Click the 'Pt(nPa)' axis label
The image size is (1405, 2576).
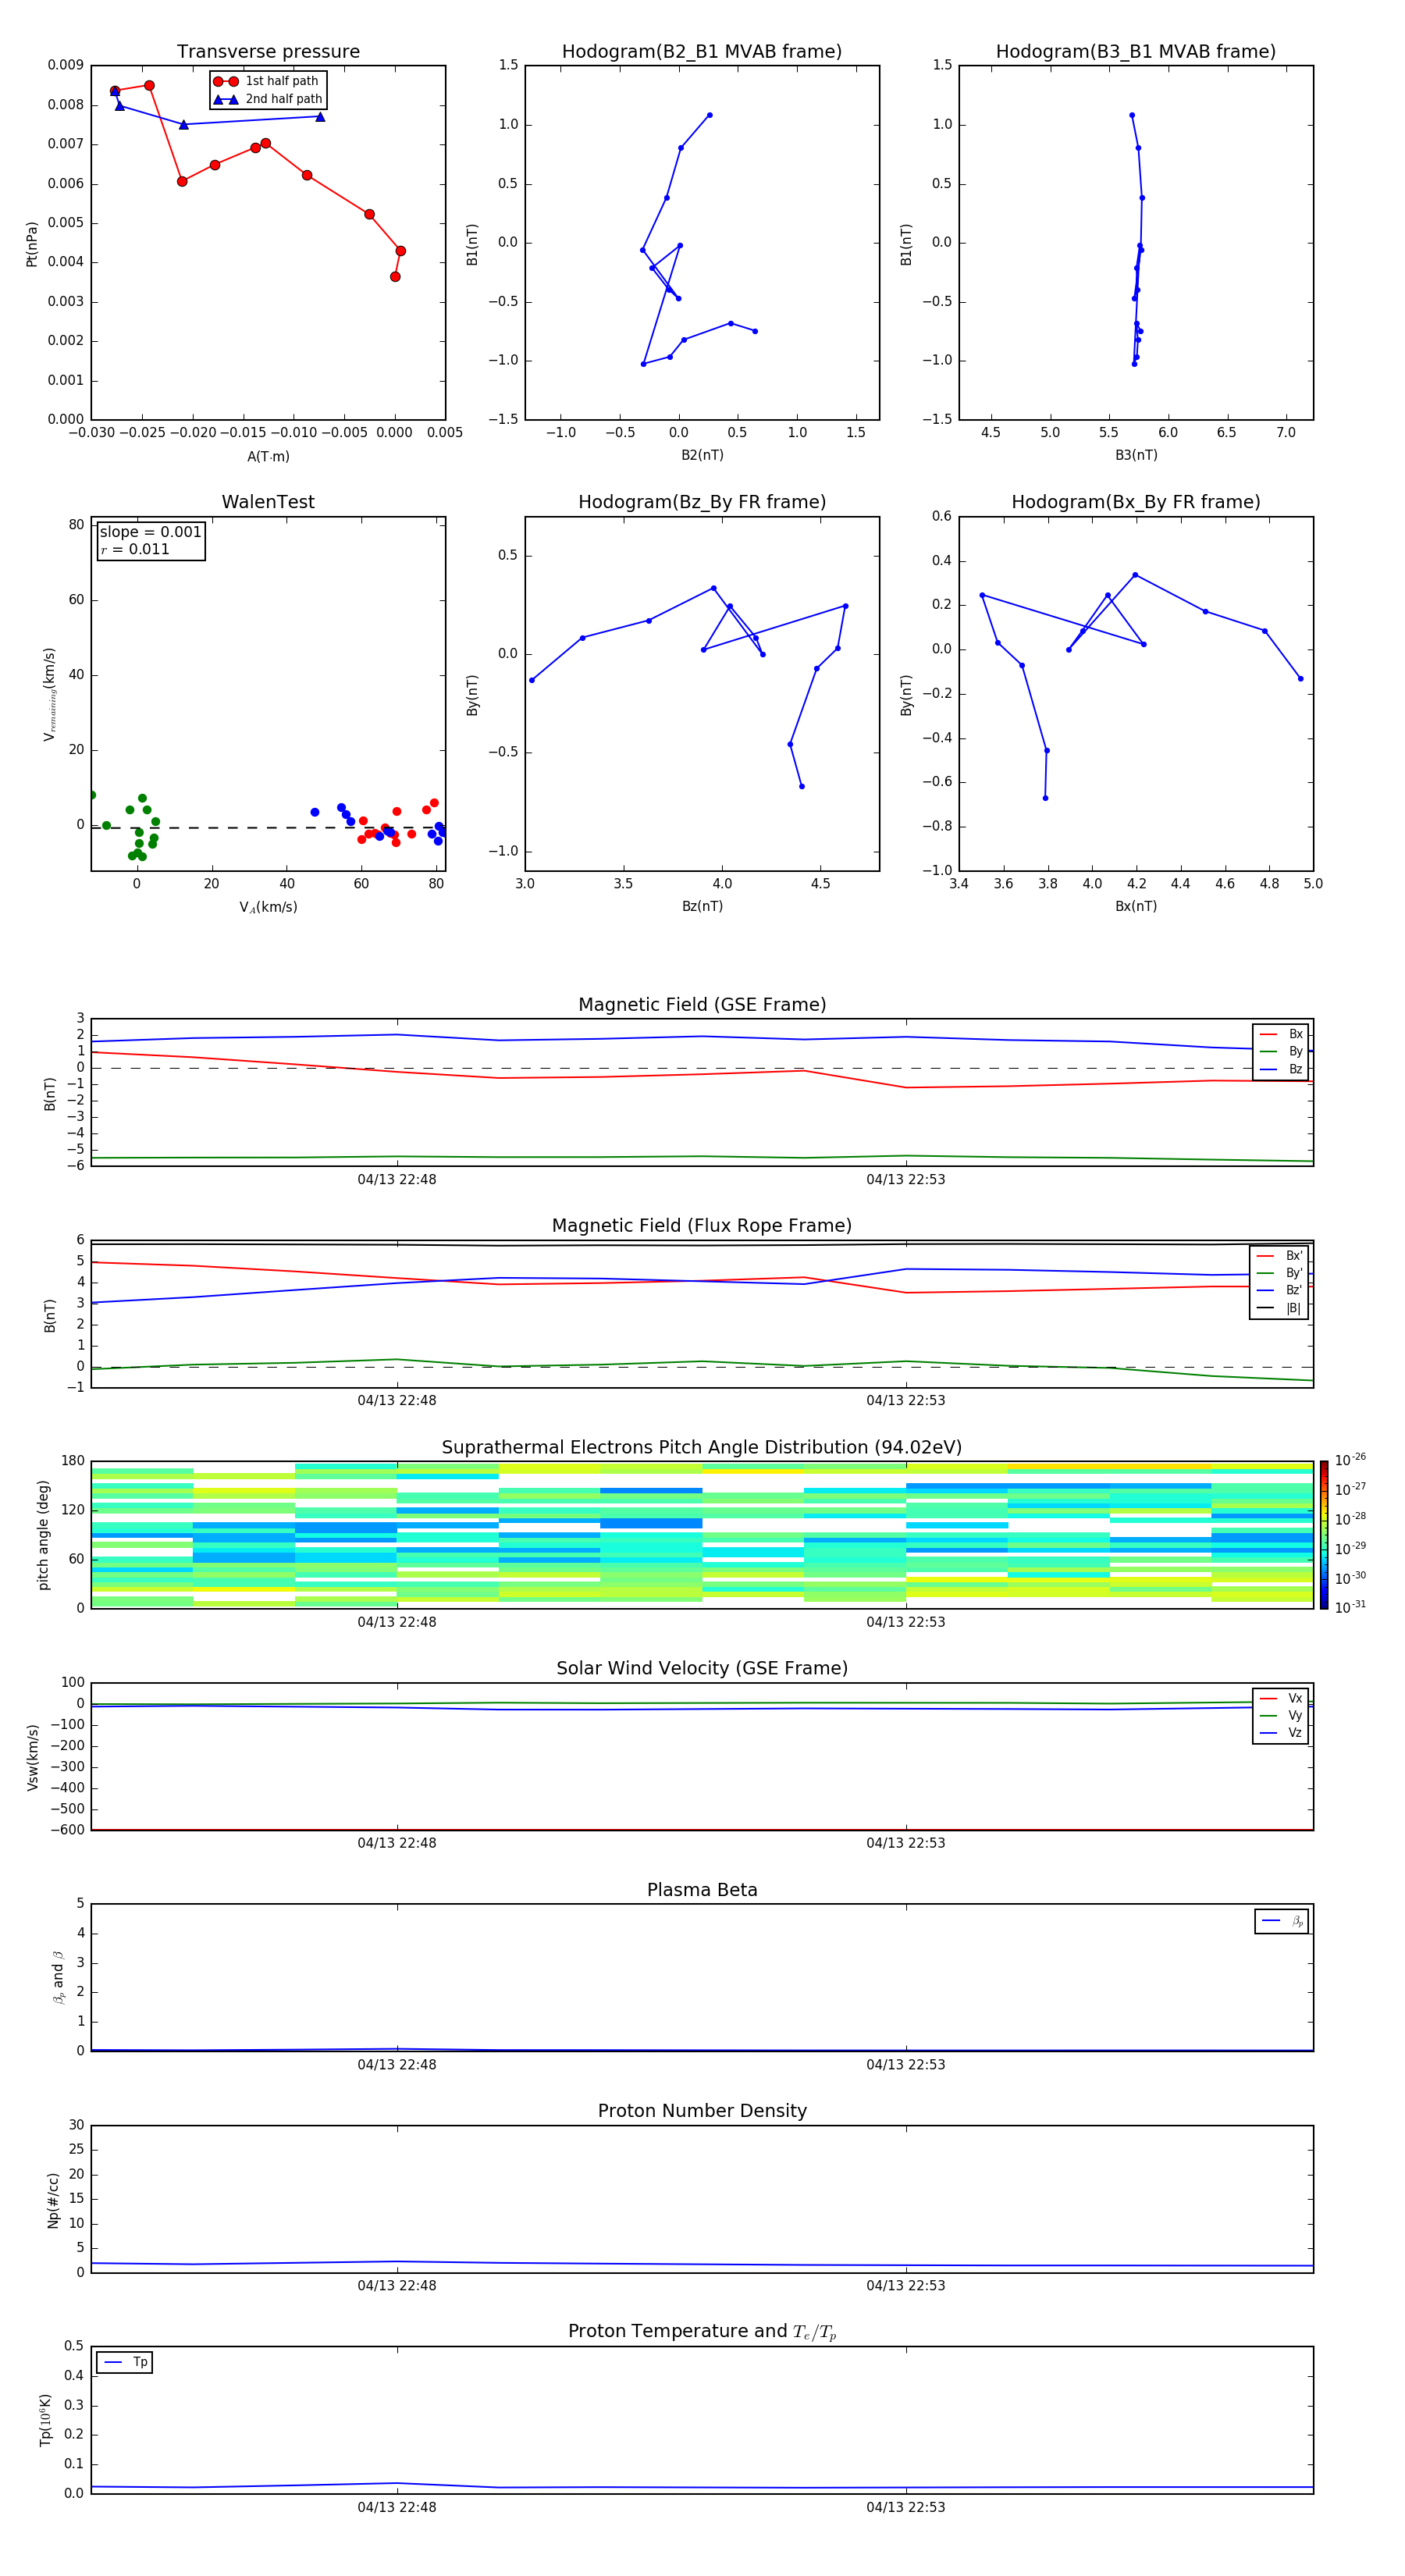tap(32, 244)
